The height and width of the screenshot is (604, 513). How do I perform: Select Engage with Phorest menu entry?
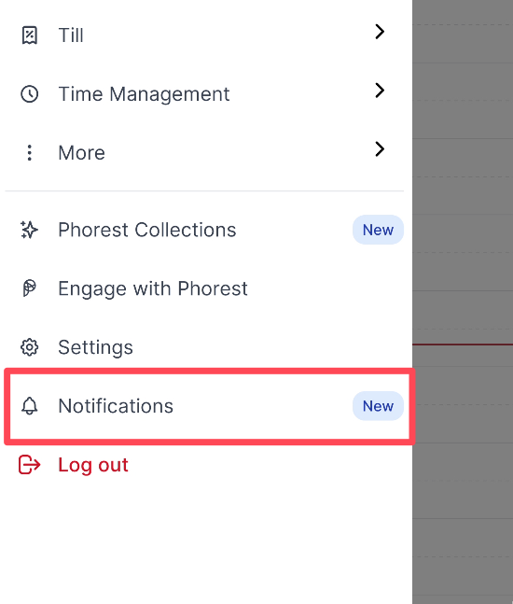[x=153, y=288]
